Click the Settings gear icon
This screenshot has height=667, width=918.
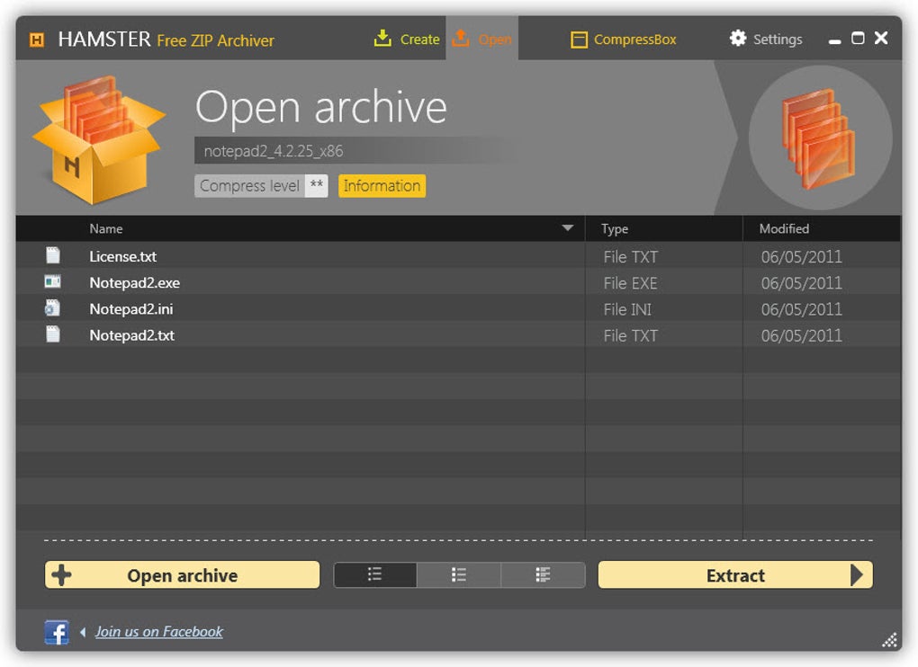tap(738, 39)
